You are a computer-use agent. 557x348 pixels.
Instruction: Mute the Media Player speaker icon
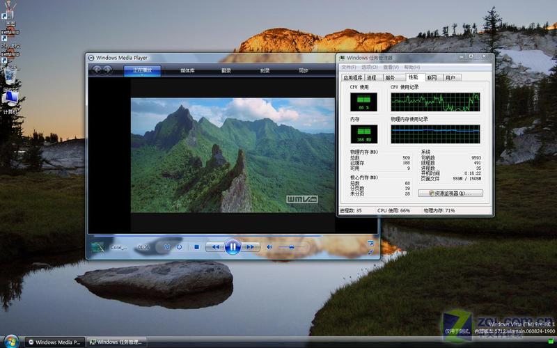coord(269,247)
